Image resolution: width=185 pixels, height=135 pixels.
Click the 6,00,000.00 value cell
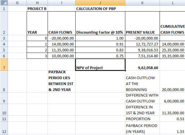pos(172,98)
